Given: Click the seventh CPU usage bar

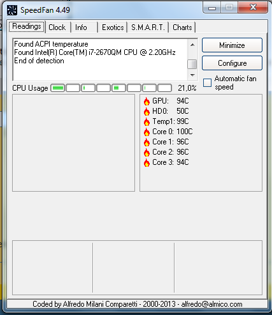Looking at the screenshot, I should click(150, 88).
